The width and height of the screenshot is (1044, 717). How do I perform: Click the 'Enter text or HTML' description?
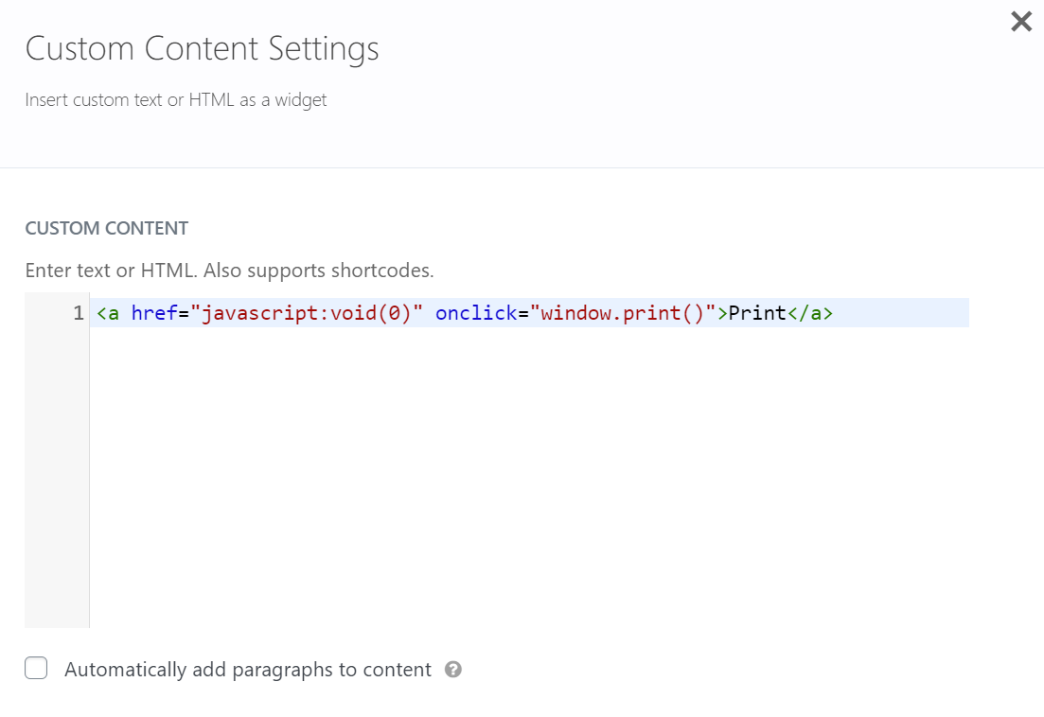pos(229,271)
